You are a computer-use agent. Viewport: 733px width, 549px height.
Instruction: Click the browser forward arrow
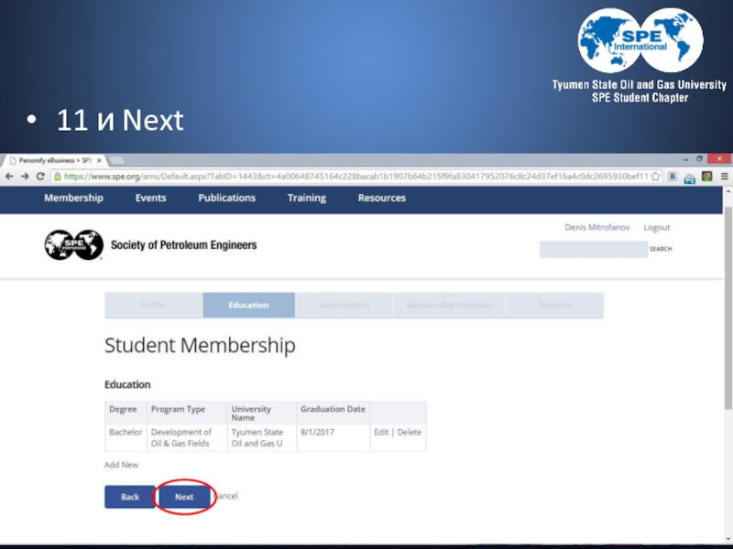tap(25, 176)
